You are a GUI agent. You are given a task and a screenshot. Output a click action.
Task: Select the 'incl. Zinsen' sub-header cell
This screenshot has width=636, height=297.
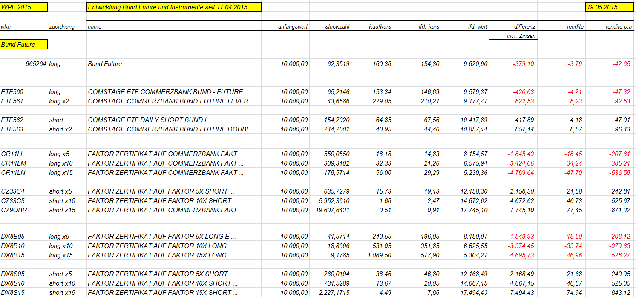pyautogui.click(x=521, y=36)
